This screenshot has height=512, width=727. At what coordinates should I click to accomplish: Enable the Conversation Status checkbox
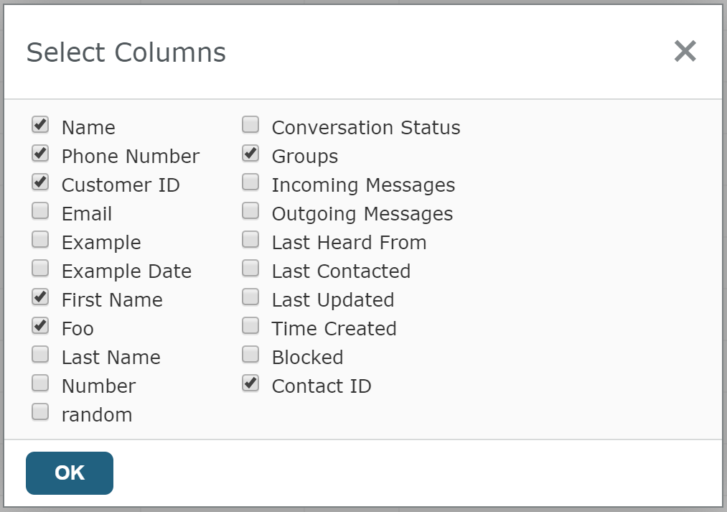(250, 125)
